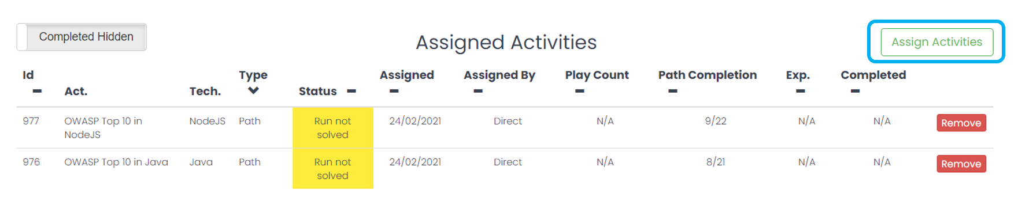Sort by Completed dash icon
The width and height of the screenshot is (1033, 216).
point(856,91)
